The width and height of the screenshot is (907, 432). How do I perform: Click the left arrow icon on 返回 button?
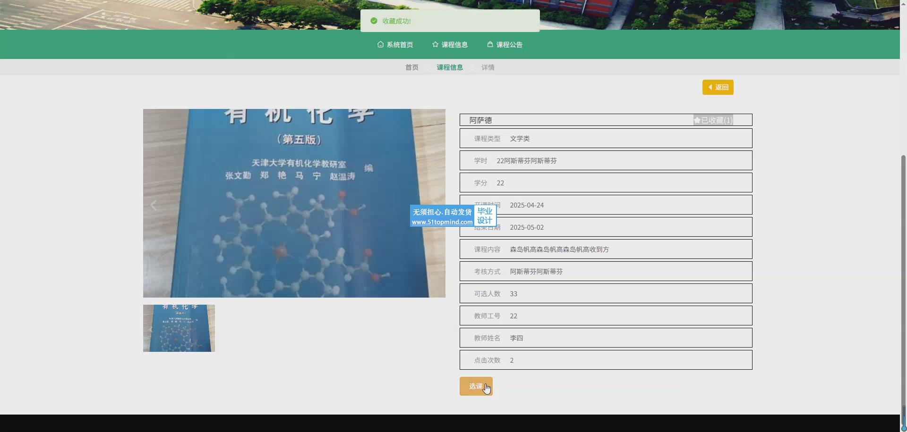(710, 87)
